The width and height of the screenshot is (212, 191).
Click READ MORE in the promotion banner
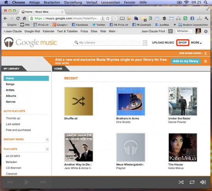(62, 64)
